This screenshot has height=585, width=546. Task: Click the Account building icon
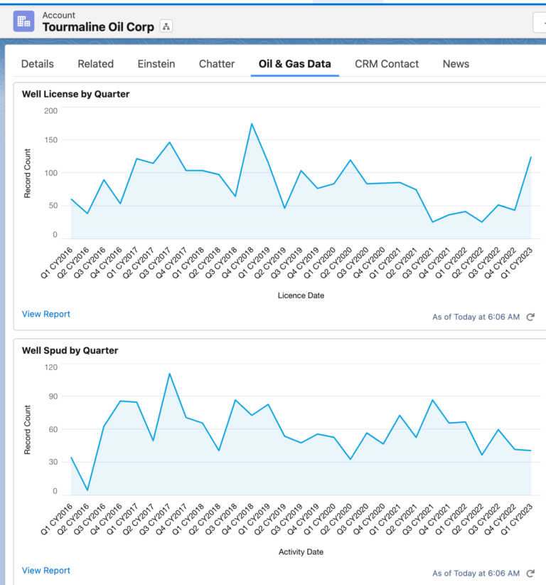[24, 21]
